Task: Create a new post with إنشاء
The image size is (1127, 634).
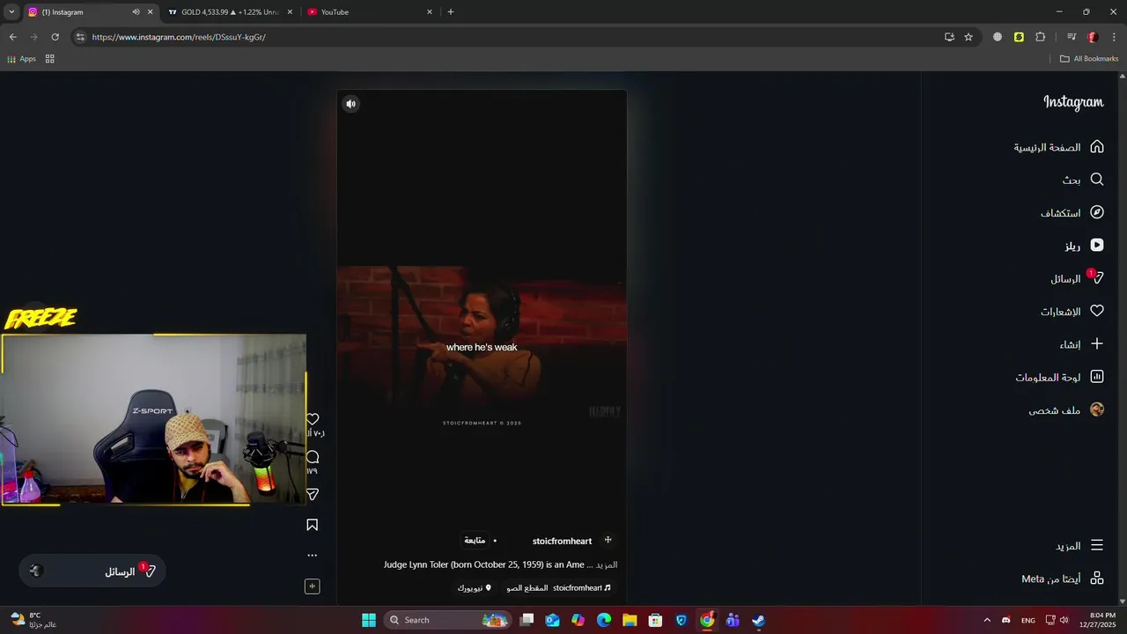Action: pos(1081,344)
